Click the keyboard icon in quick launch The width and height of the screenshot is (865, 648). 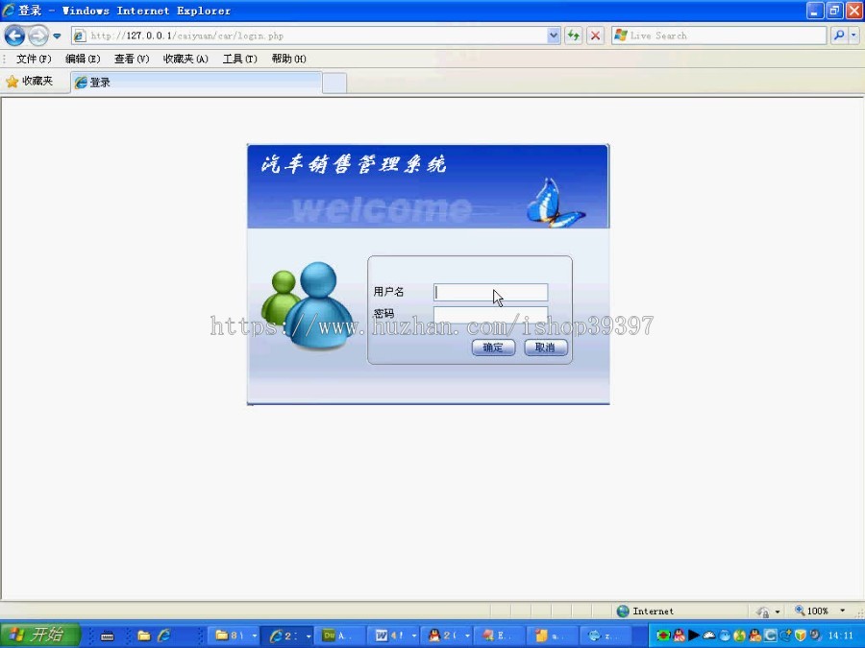[107, 636]
